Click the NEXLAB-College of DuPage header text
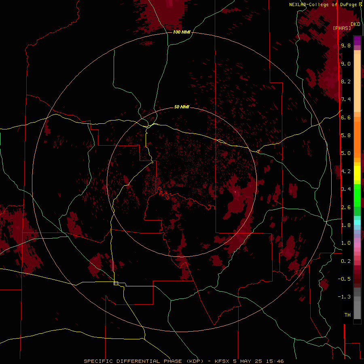 (323, 4)
